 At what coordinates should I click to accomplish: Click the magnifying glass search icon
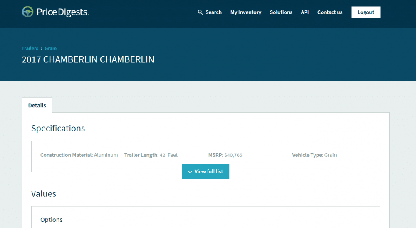[201, 12]
